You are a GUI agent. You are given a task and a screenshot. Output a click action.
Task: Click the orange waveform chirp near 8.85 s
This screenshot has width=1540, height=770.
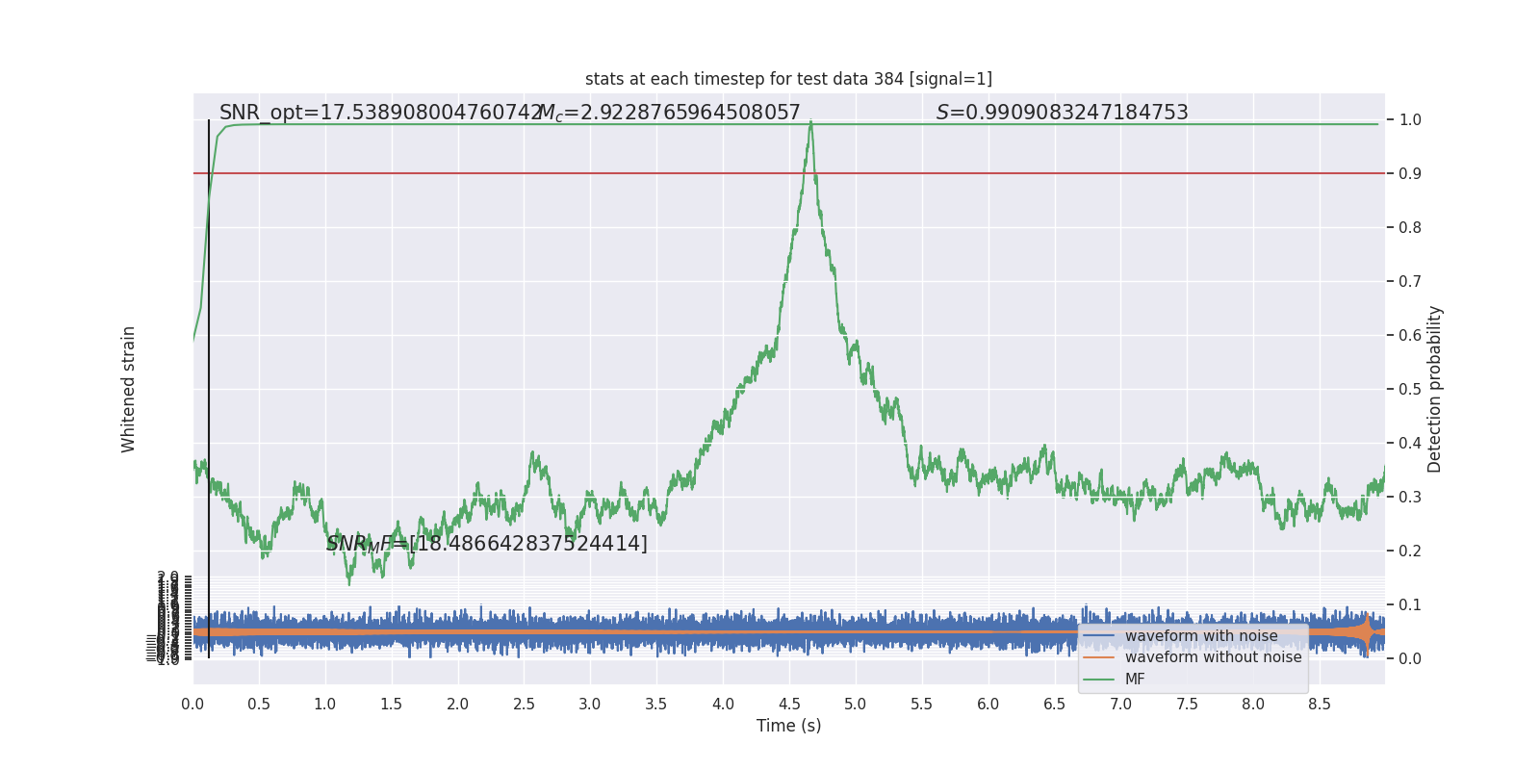(x=1366, y=632)
